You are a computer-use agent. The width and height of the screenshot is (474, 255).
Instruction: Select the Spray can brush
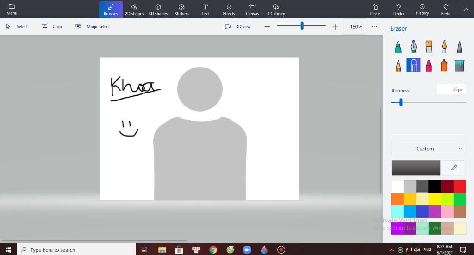tap(444, 65)
